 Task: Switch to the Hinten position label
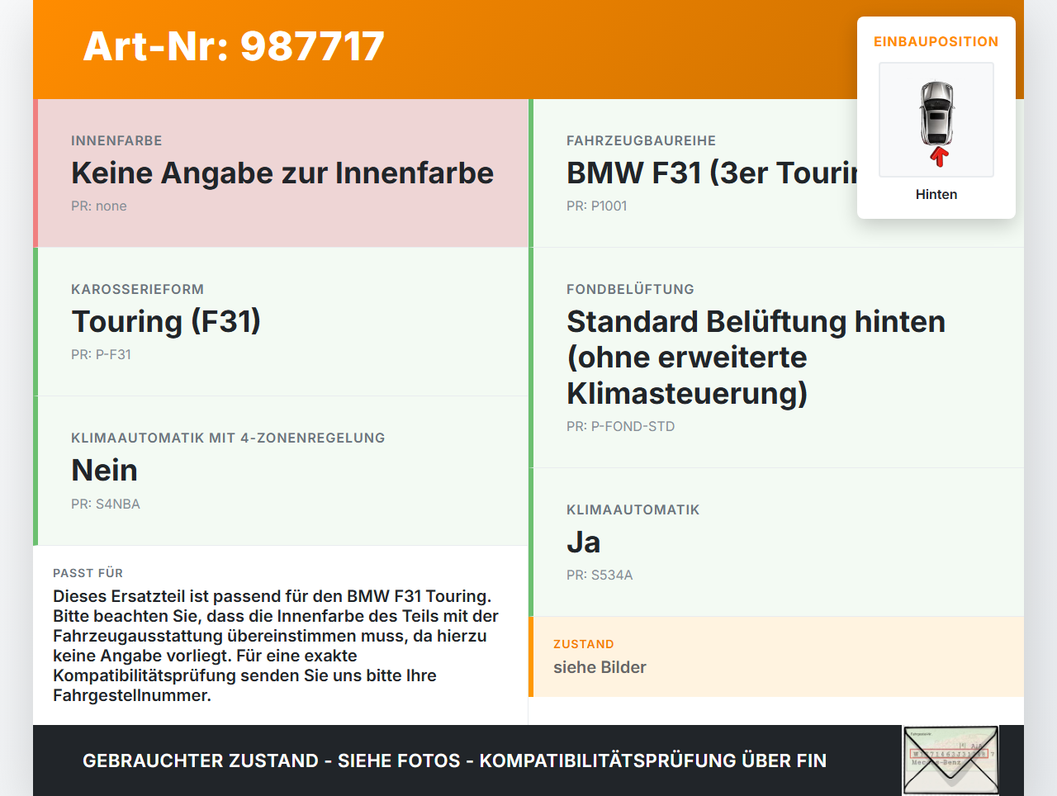[936, 194]
